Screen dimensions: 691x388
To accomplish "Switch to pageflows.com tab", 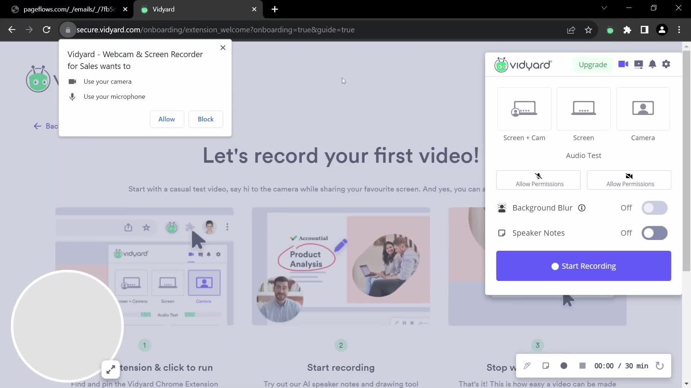I will pyautogui.click(x=68, y=9).
